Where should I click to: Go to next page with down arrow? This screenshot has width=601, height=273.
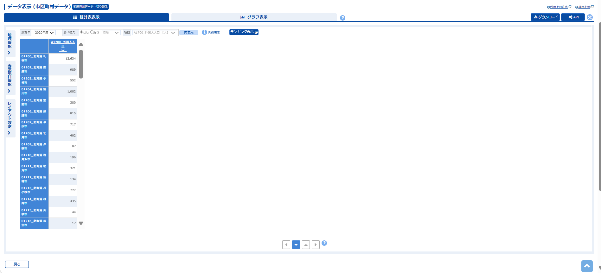point(296,245)
